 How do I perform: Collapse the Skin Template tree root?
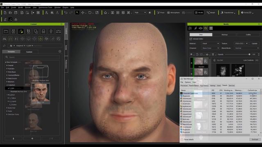[x=5, y=62]
